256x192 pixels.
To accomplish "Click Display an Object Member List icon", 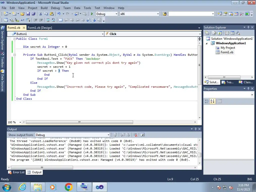I will (6, 20).
